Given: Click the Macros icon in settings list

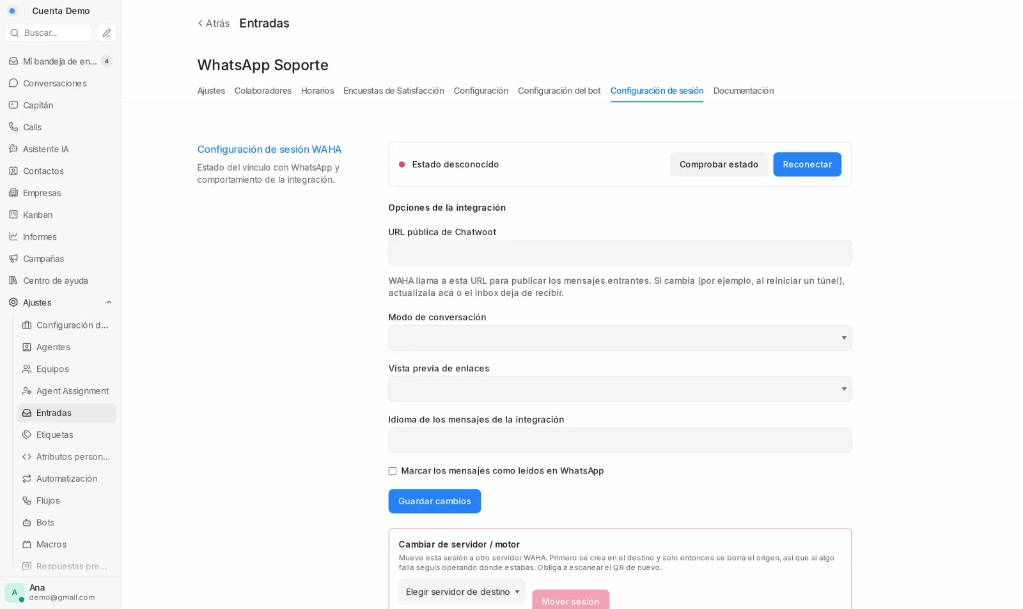Looking at the screenshot, I should click(27, 544).
